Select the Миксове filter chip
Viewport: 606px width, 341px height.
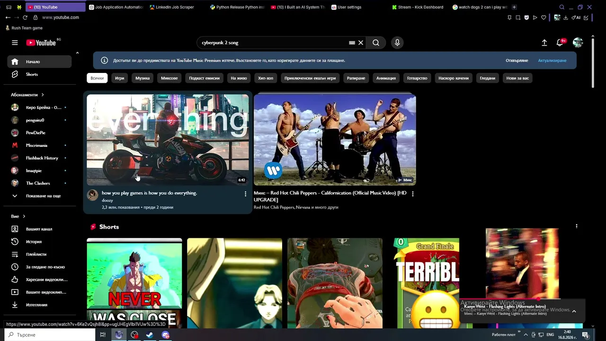point(169,78)
